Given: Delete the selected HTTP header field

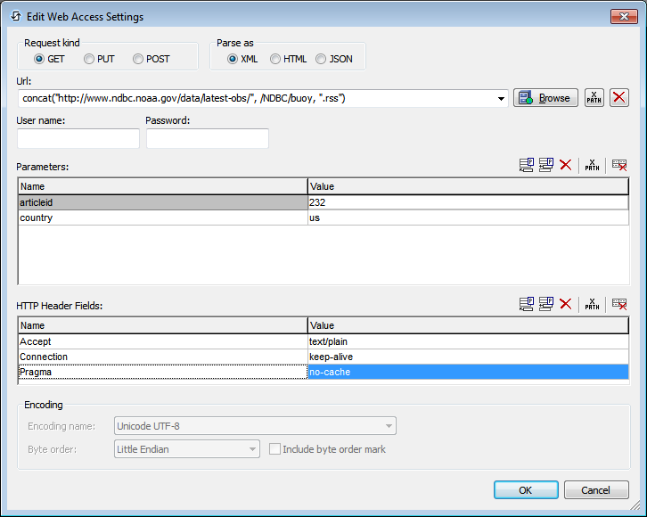Looking at the screenshot, I should (x=565, y=304).
